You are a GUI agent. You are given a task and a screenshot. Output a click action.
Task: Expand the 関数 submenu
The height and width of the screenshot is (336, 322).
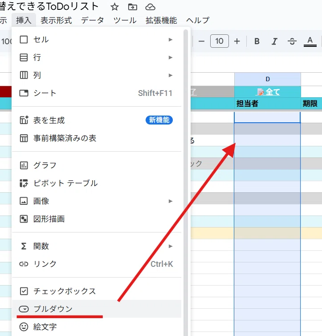click(97, 246)
